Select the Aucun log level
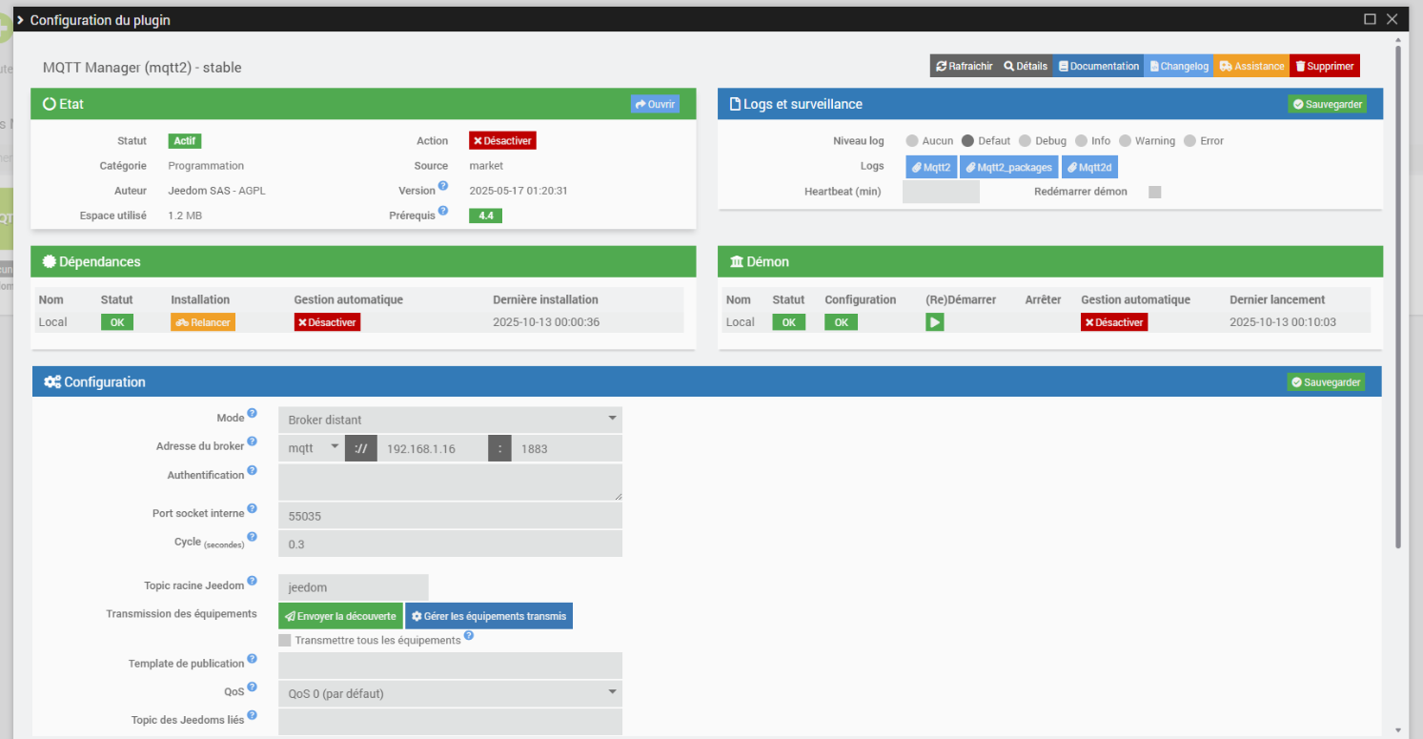 tap(912, 141)
